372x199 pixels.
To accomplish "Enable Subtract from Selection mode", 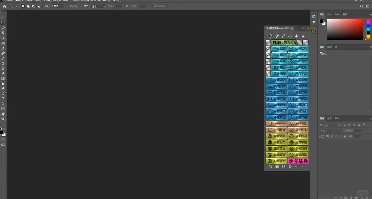I will click(33, 6).
